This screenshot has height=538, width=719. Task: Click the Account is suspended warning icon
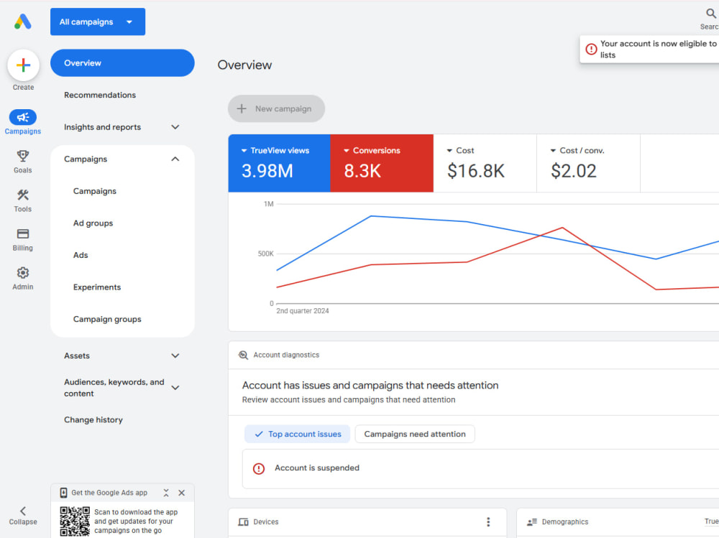click(x=259, y=468)
